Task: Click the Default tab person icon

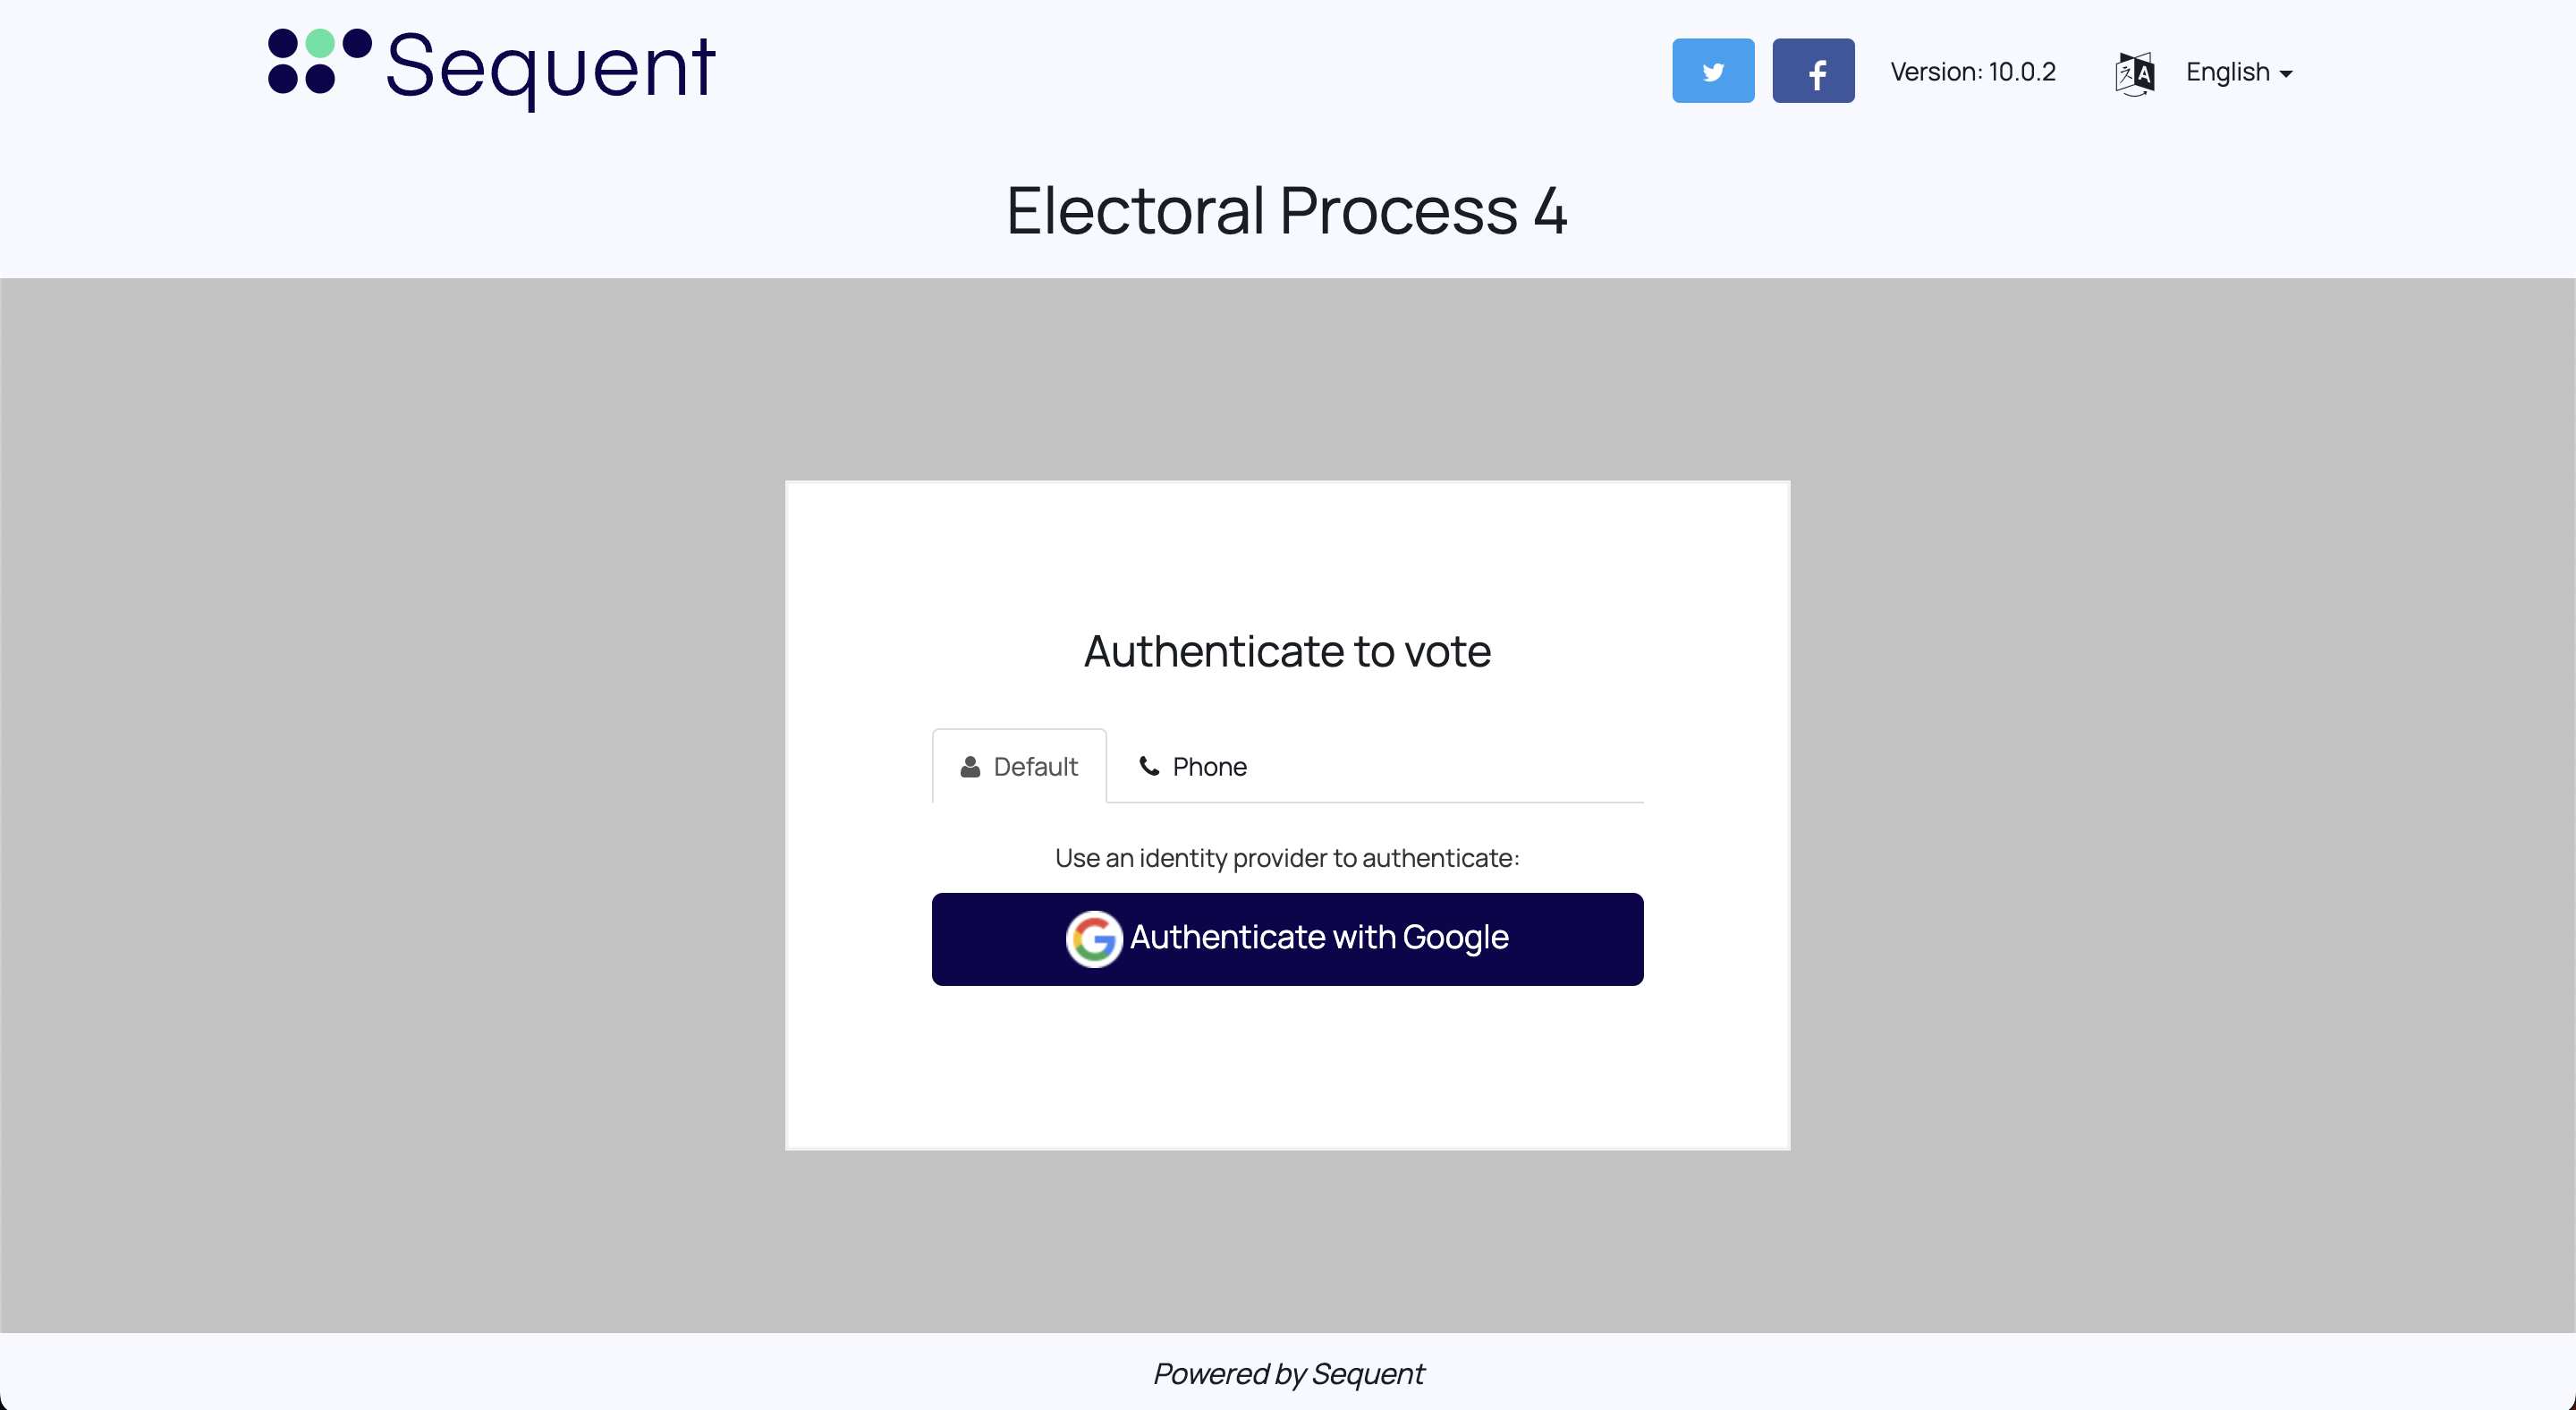Action: click(969, 766)
